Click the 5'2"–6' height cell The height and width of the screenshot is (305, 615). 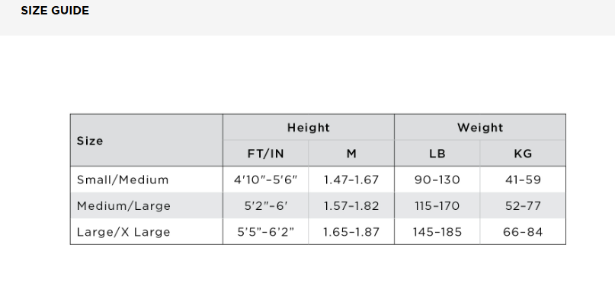[265, 206]
